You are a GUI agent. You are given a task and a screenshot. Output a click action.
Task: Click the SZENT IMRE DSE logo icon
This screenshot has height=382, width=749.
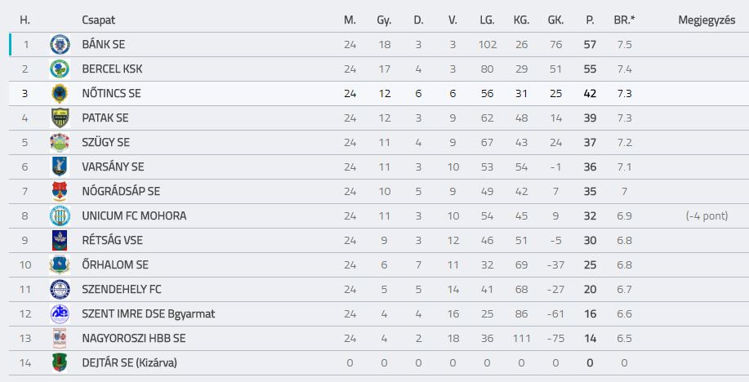(60, 313)
